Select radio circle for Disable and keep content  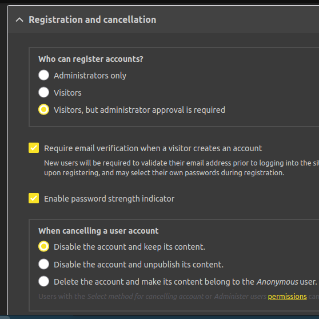pos(44,246)
